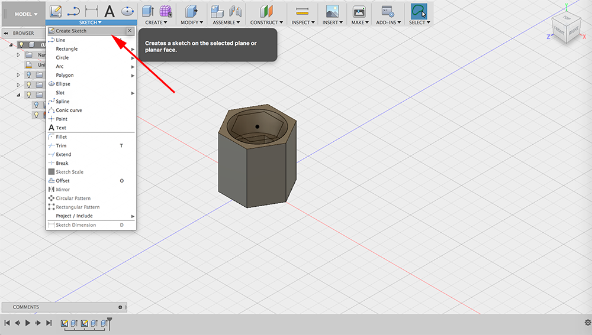The width and height of the screenshot is (592, 335).
Task: Open the Rectangle submenu
Action: click(x=91, y=49)
